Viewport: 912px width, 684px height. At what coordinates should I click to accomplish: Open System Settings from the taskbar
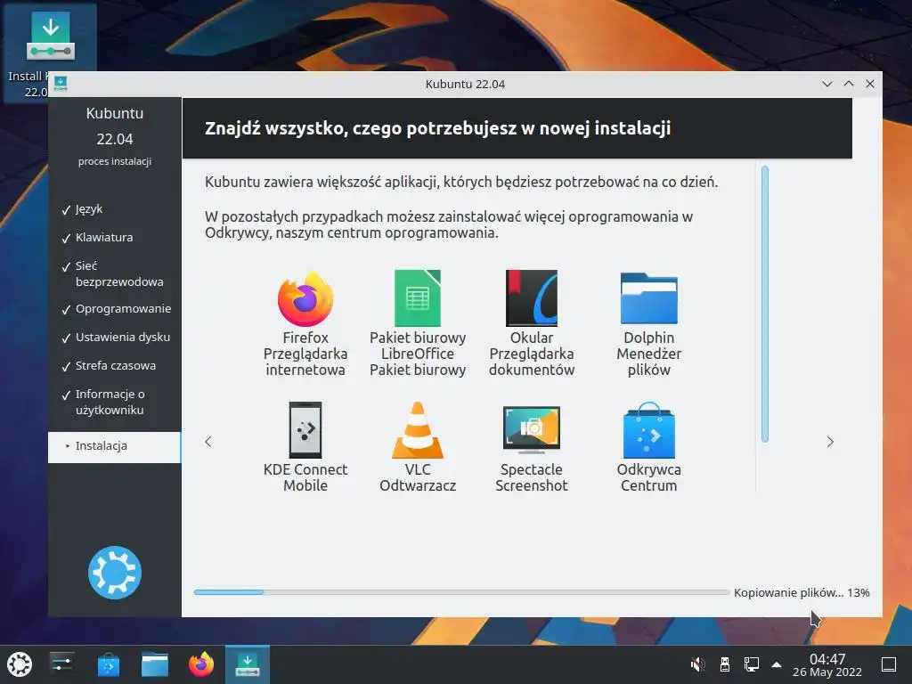point(61,664)
